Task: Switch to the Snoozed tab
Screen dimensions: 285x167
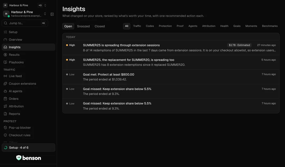Action: [x=83, y=26]
